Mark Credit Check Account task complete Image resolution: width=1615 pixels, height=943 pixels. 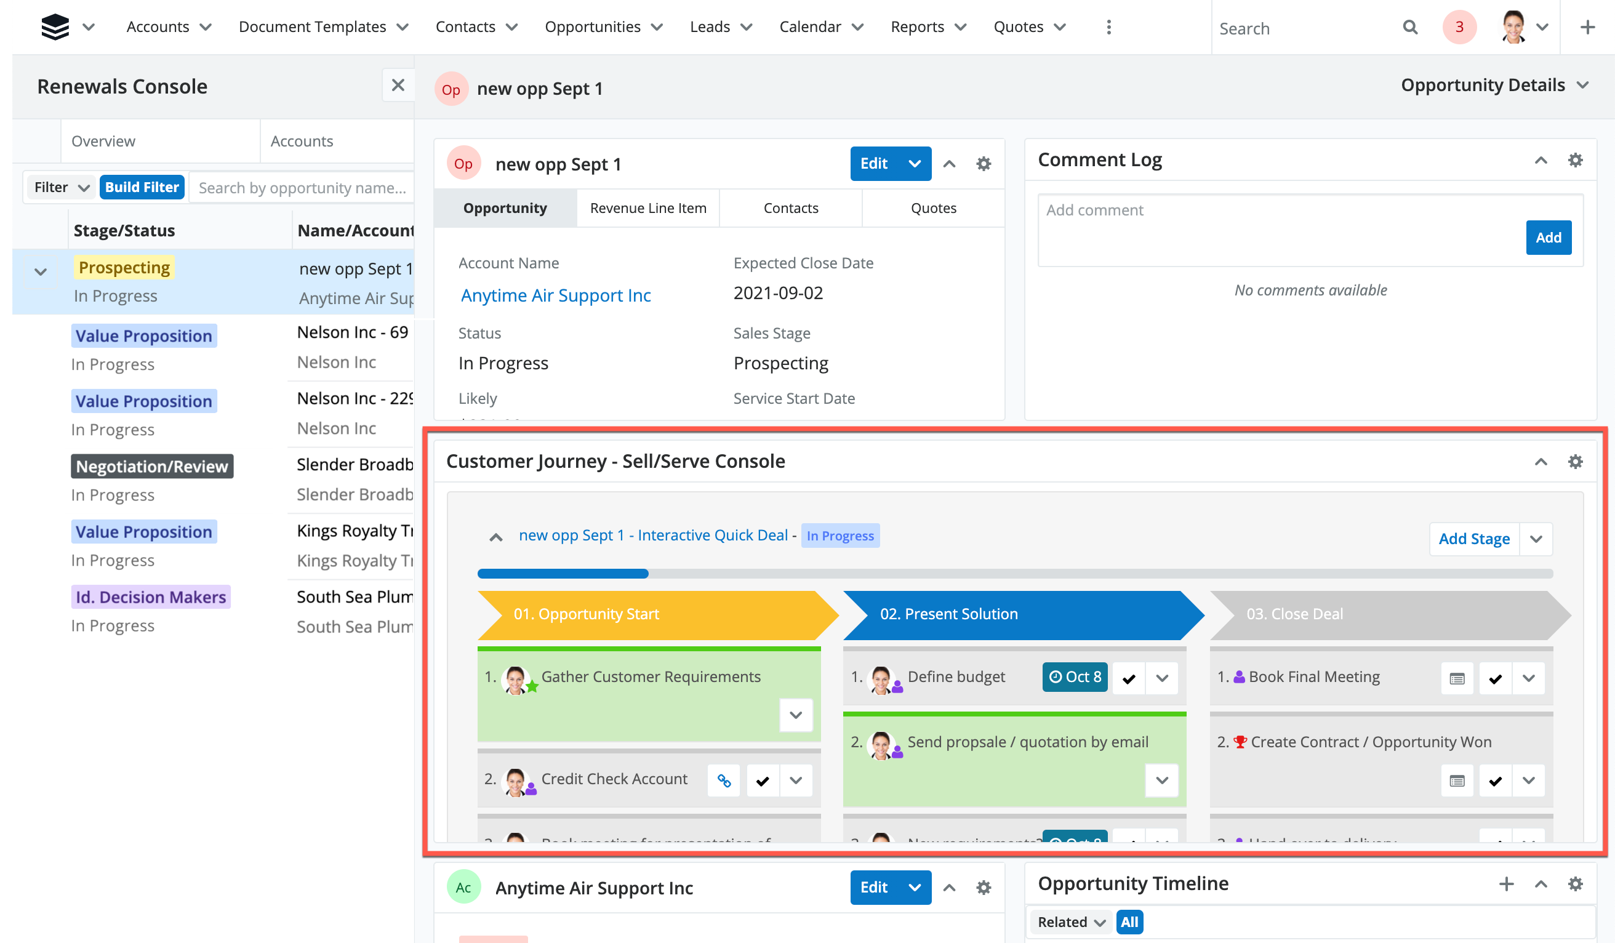tap(762, 780)
